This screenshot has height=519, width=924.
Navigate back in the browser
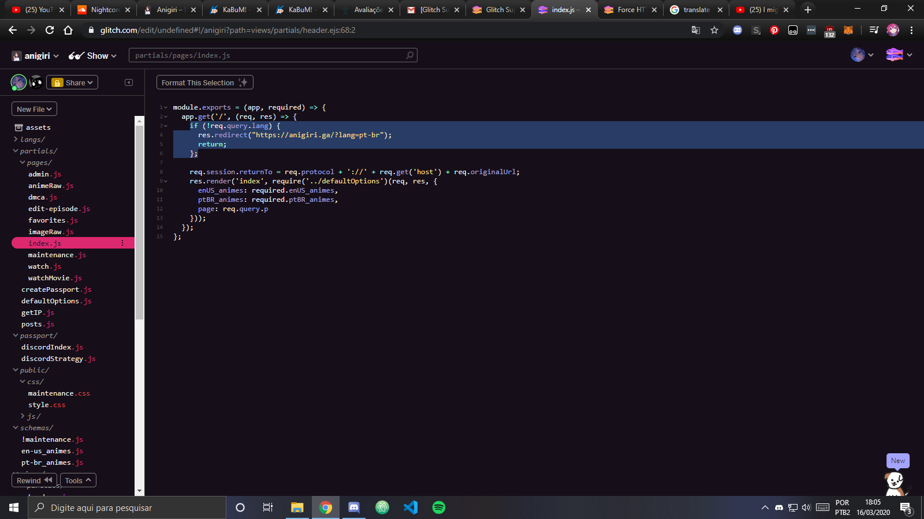click(13, 30)
